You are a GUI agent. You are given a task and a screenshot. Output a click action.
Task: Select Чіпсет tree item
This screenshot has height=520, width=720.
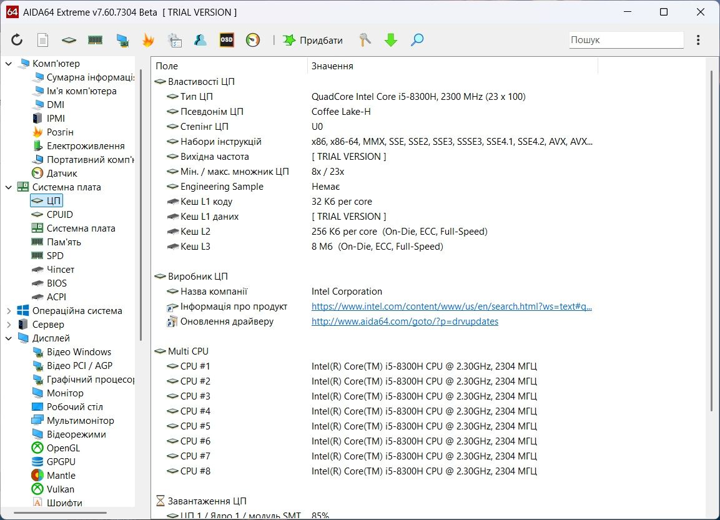[53, 270]
